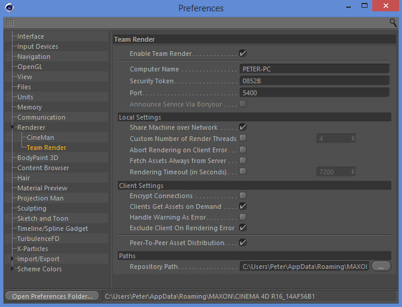Toggle Peer-To-Peer Asset Distribution checkbox
The image size is (402, 307).
point(243,243)
